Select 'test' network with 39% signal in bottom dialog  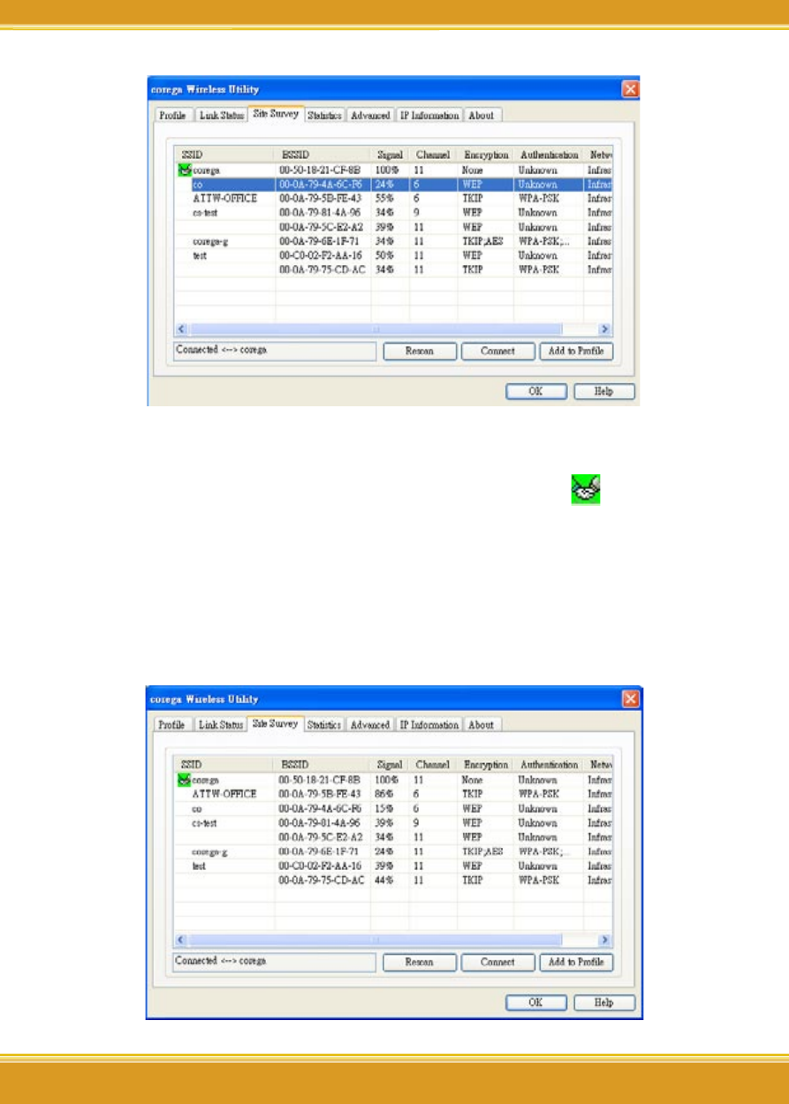point(393,866)
